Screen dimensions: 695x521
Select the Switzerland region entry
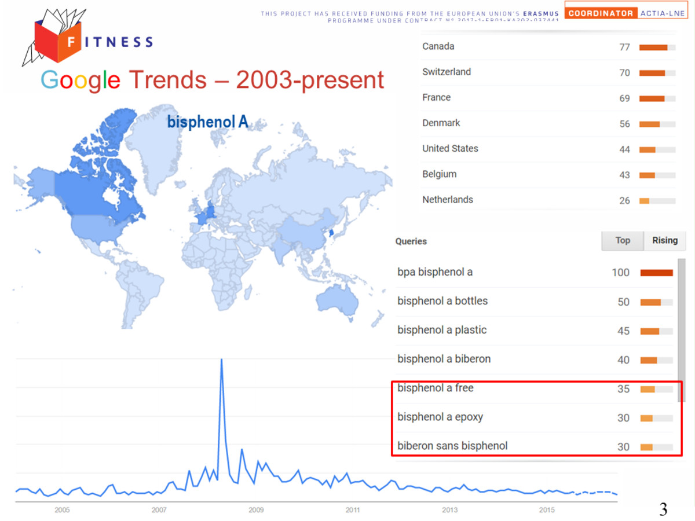pyautogui.click(x=549, y=72)
